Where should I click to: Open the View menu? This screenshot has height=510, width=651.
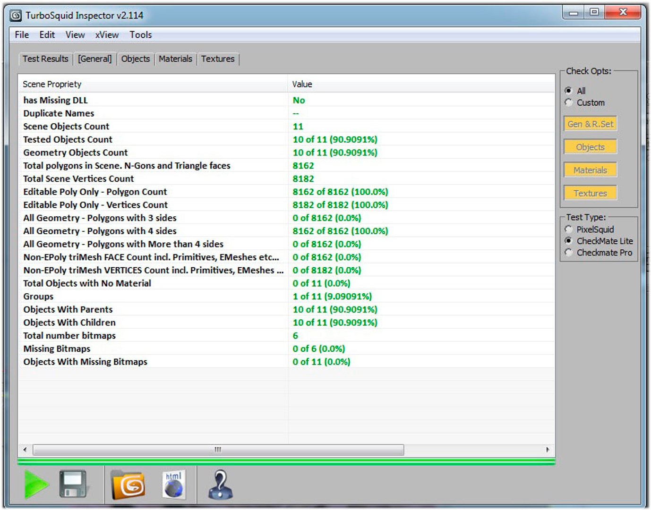tap(75, 35)
